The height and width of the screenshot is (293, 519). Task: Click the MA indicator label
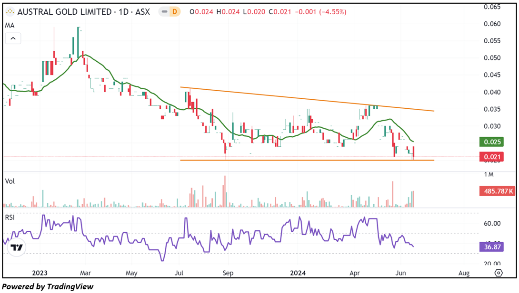10,26
